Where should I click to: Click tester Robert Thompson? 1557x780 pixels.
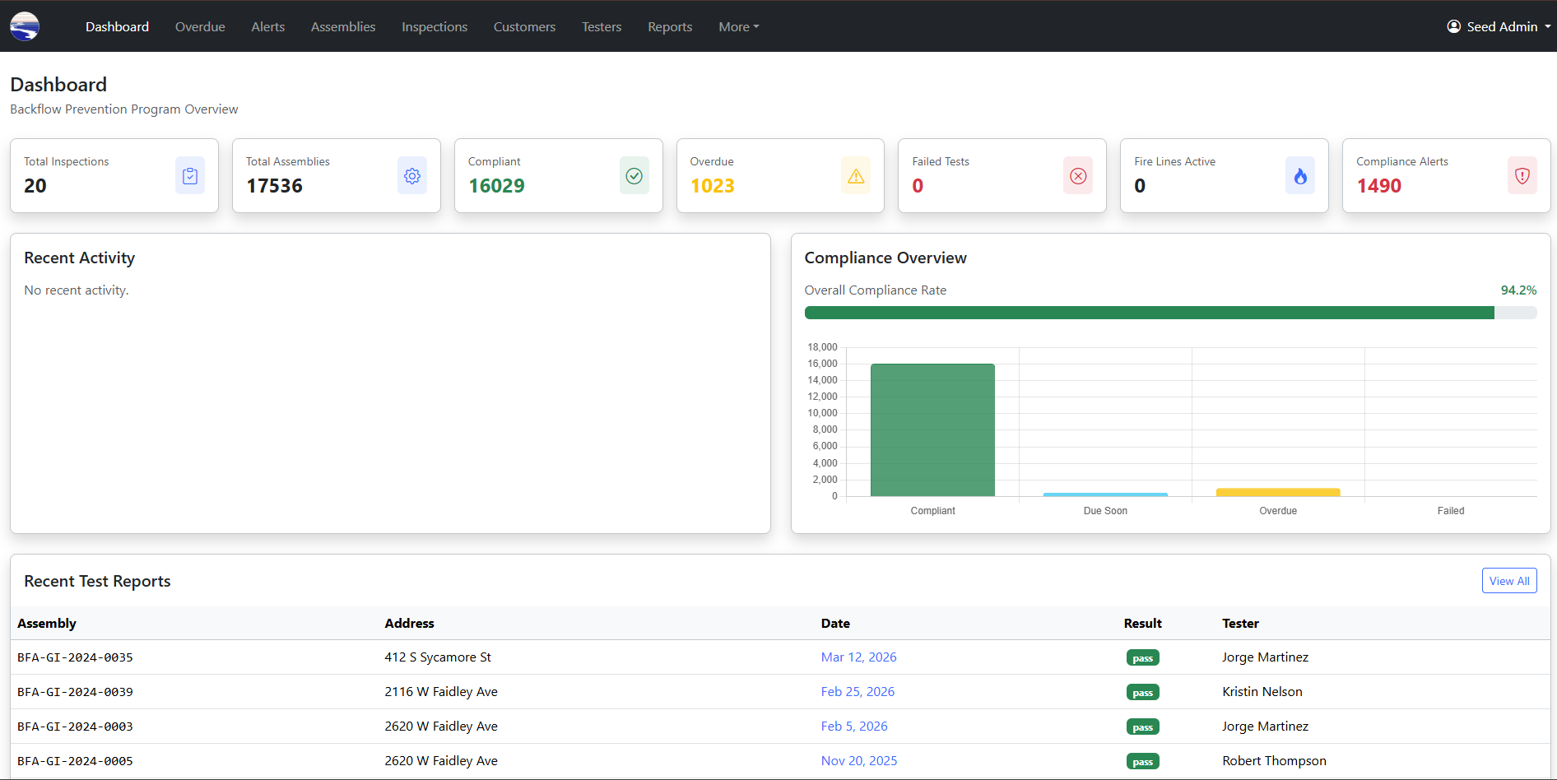[1274, 760]
